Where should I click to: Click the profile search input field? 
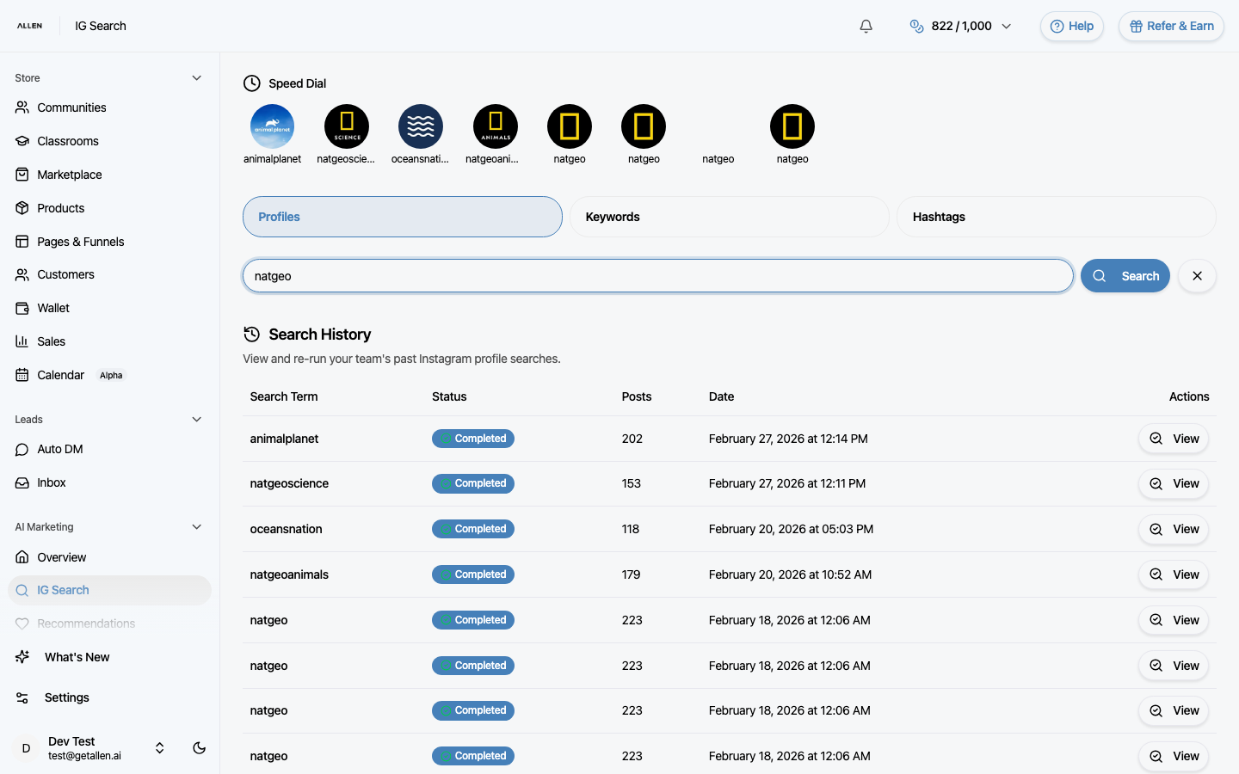[x=657, y=276]
